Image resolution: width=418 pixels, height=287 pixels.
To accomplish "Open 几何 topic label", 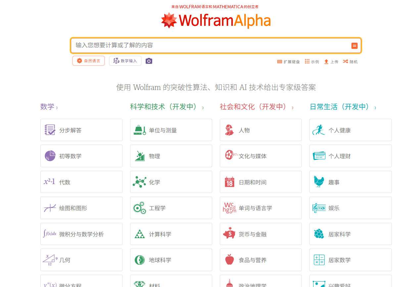I will (65, 260).
